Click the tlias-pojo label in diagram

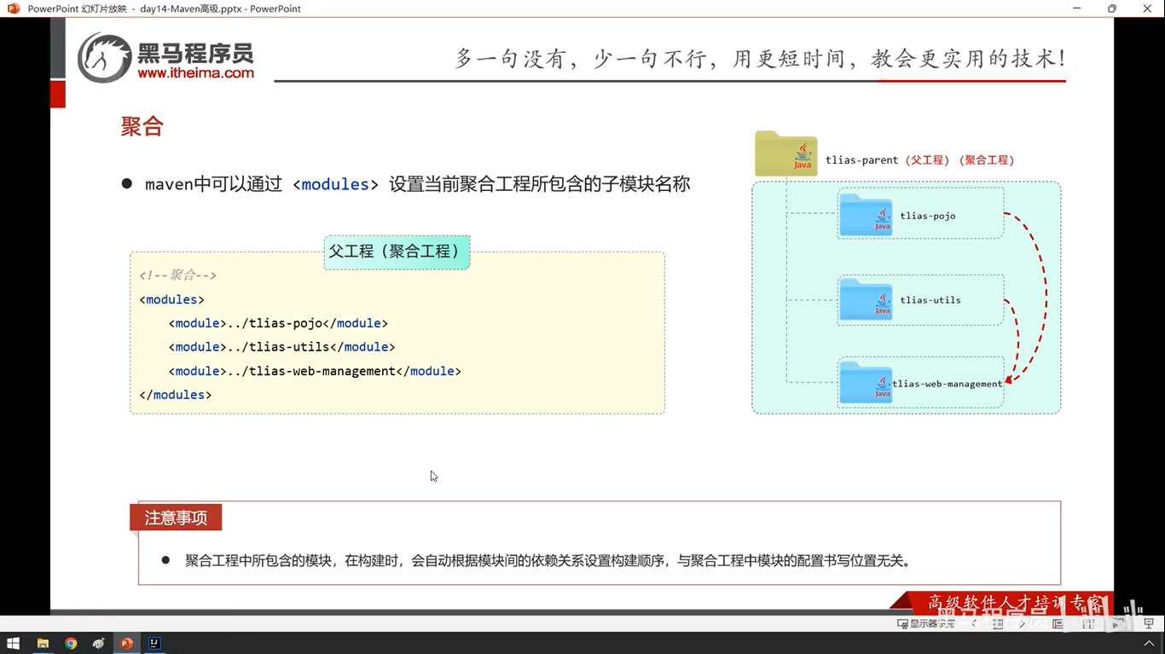tap(928, 216)
